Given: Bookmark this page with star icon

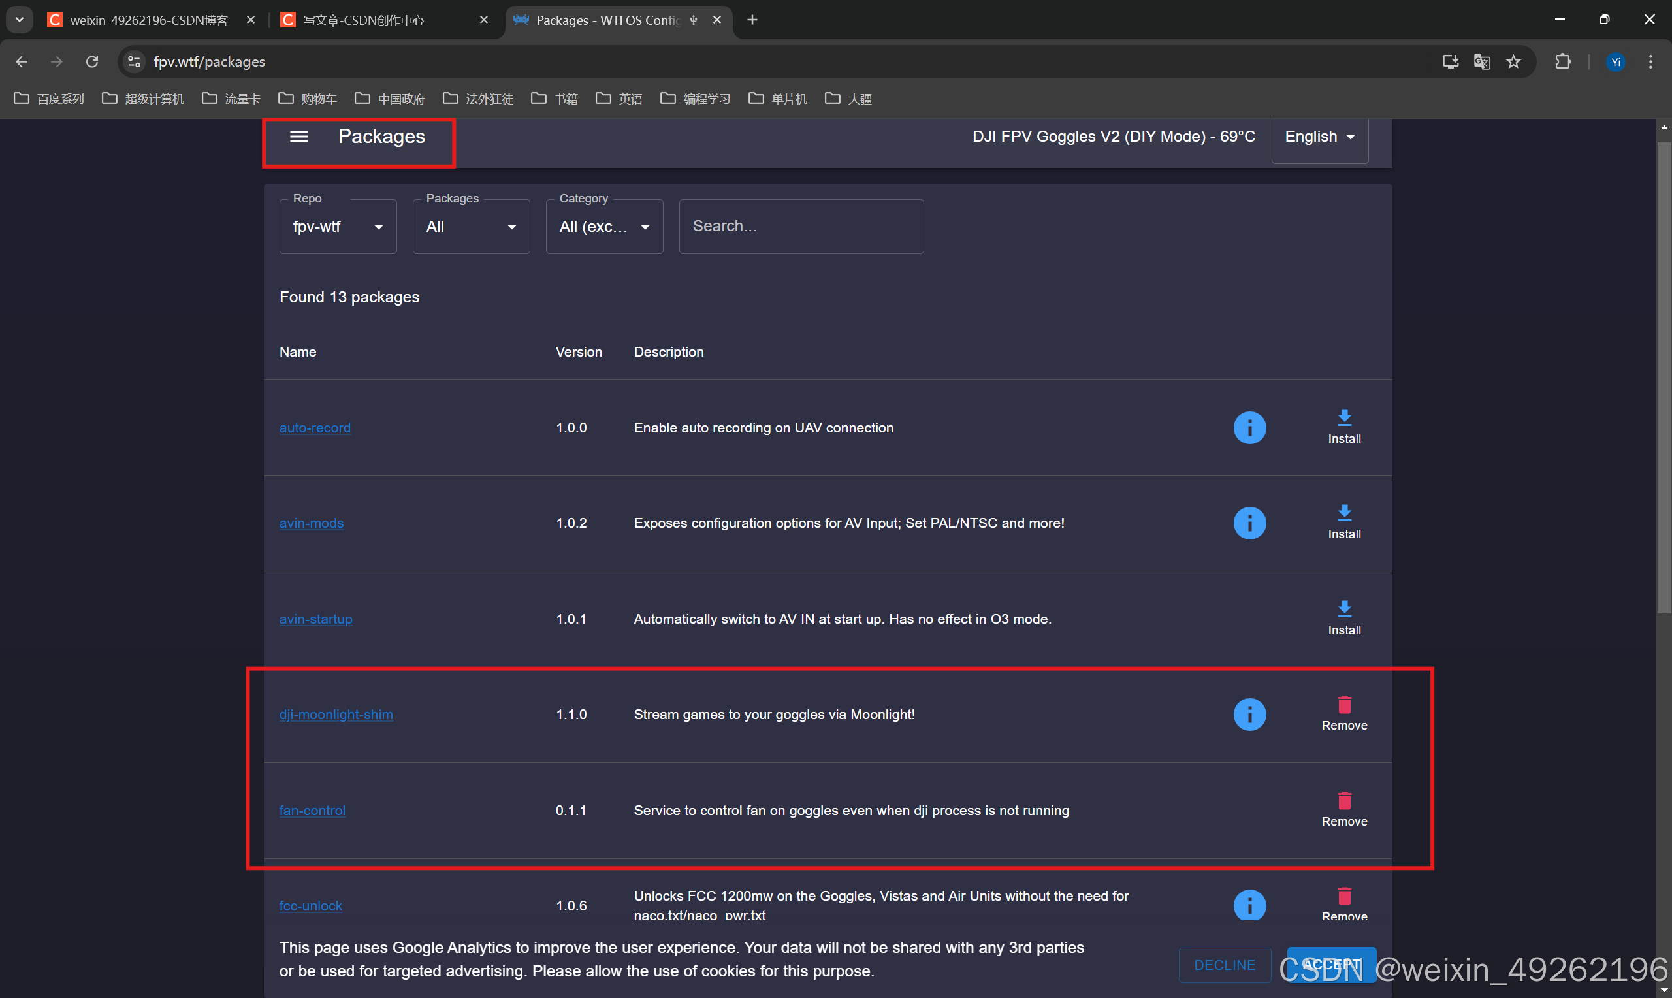Looking at the screenshot, I should [x=1513, y=62].
